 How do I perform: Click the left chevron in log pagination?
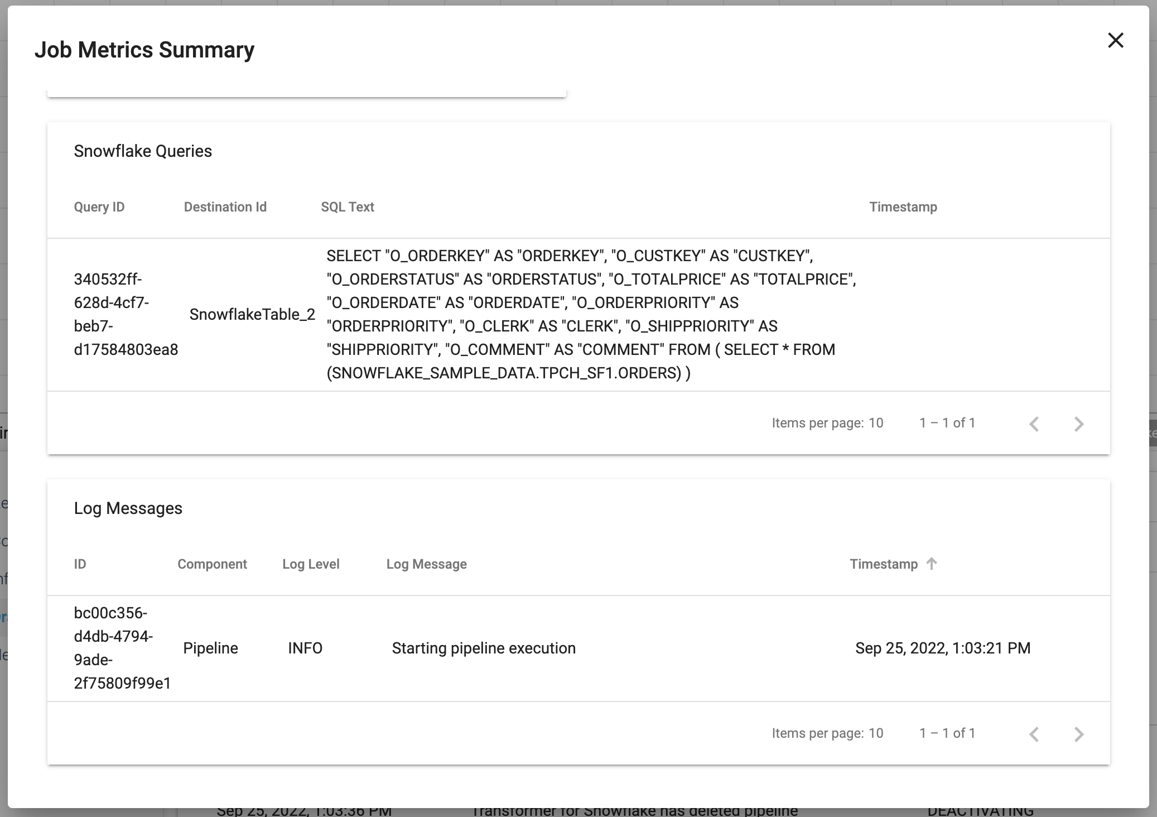1035,733
